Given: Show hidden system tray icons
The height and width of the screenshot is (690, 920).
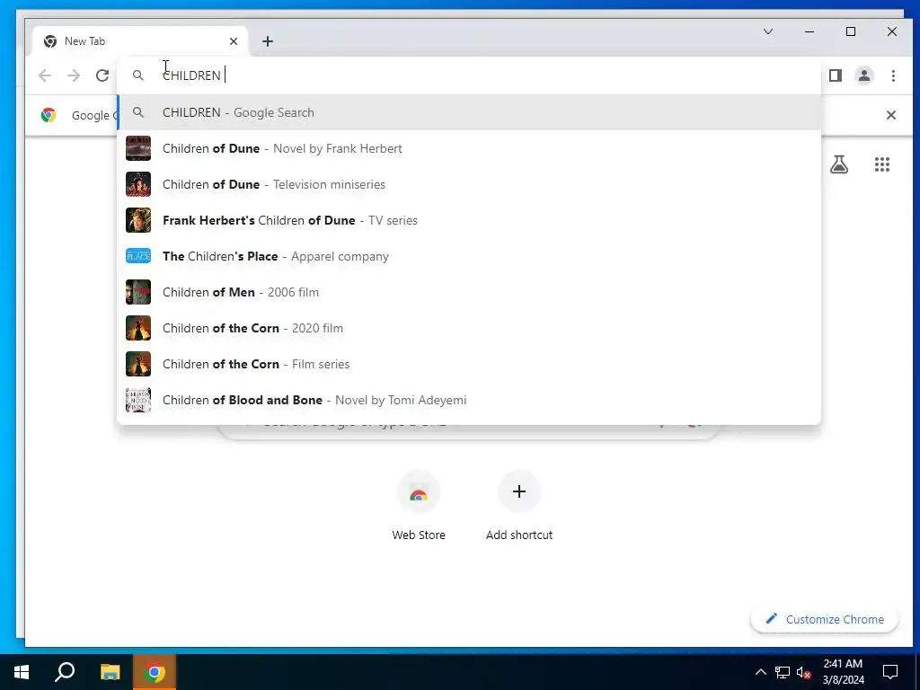Looking at the screenshot, I should (x=760, y=672).
